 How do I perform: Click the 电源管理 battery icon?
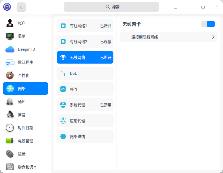(x=10, y=141)
